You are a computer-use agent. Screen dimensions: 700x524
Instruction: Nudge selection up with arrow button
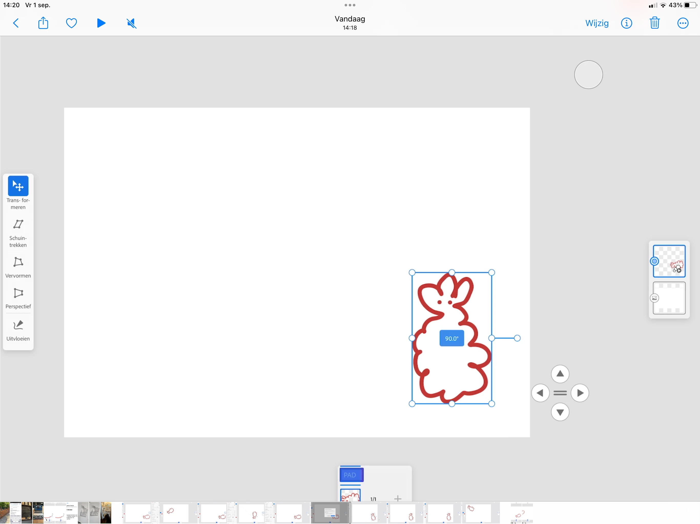point(560,374)
